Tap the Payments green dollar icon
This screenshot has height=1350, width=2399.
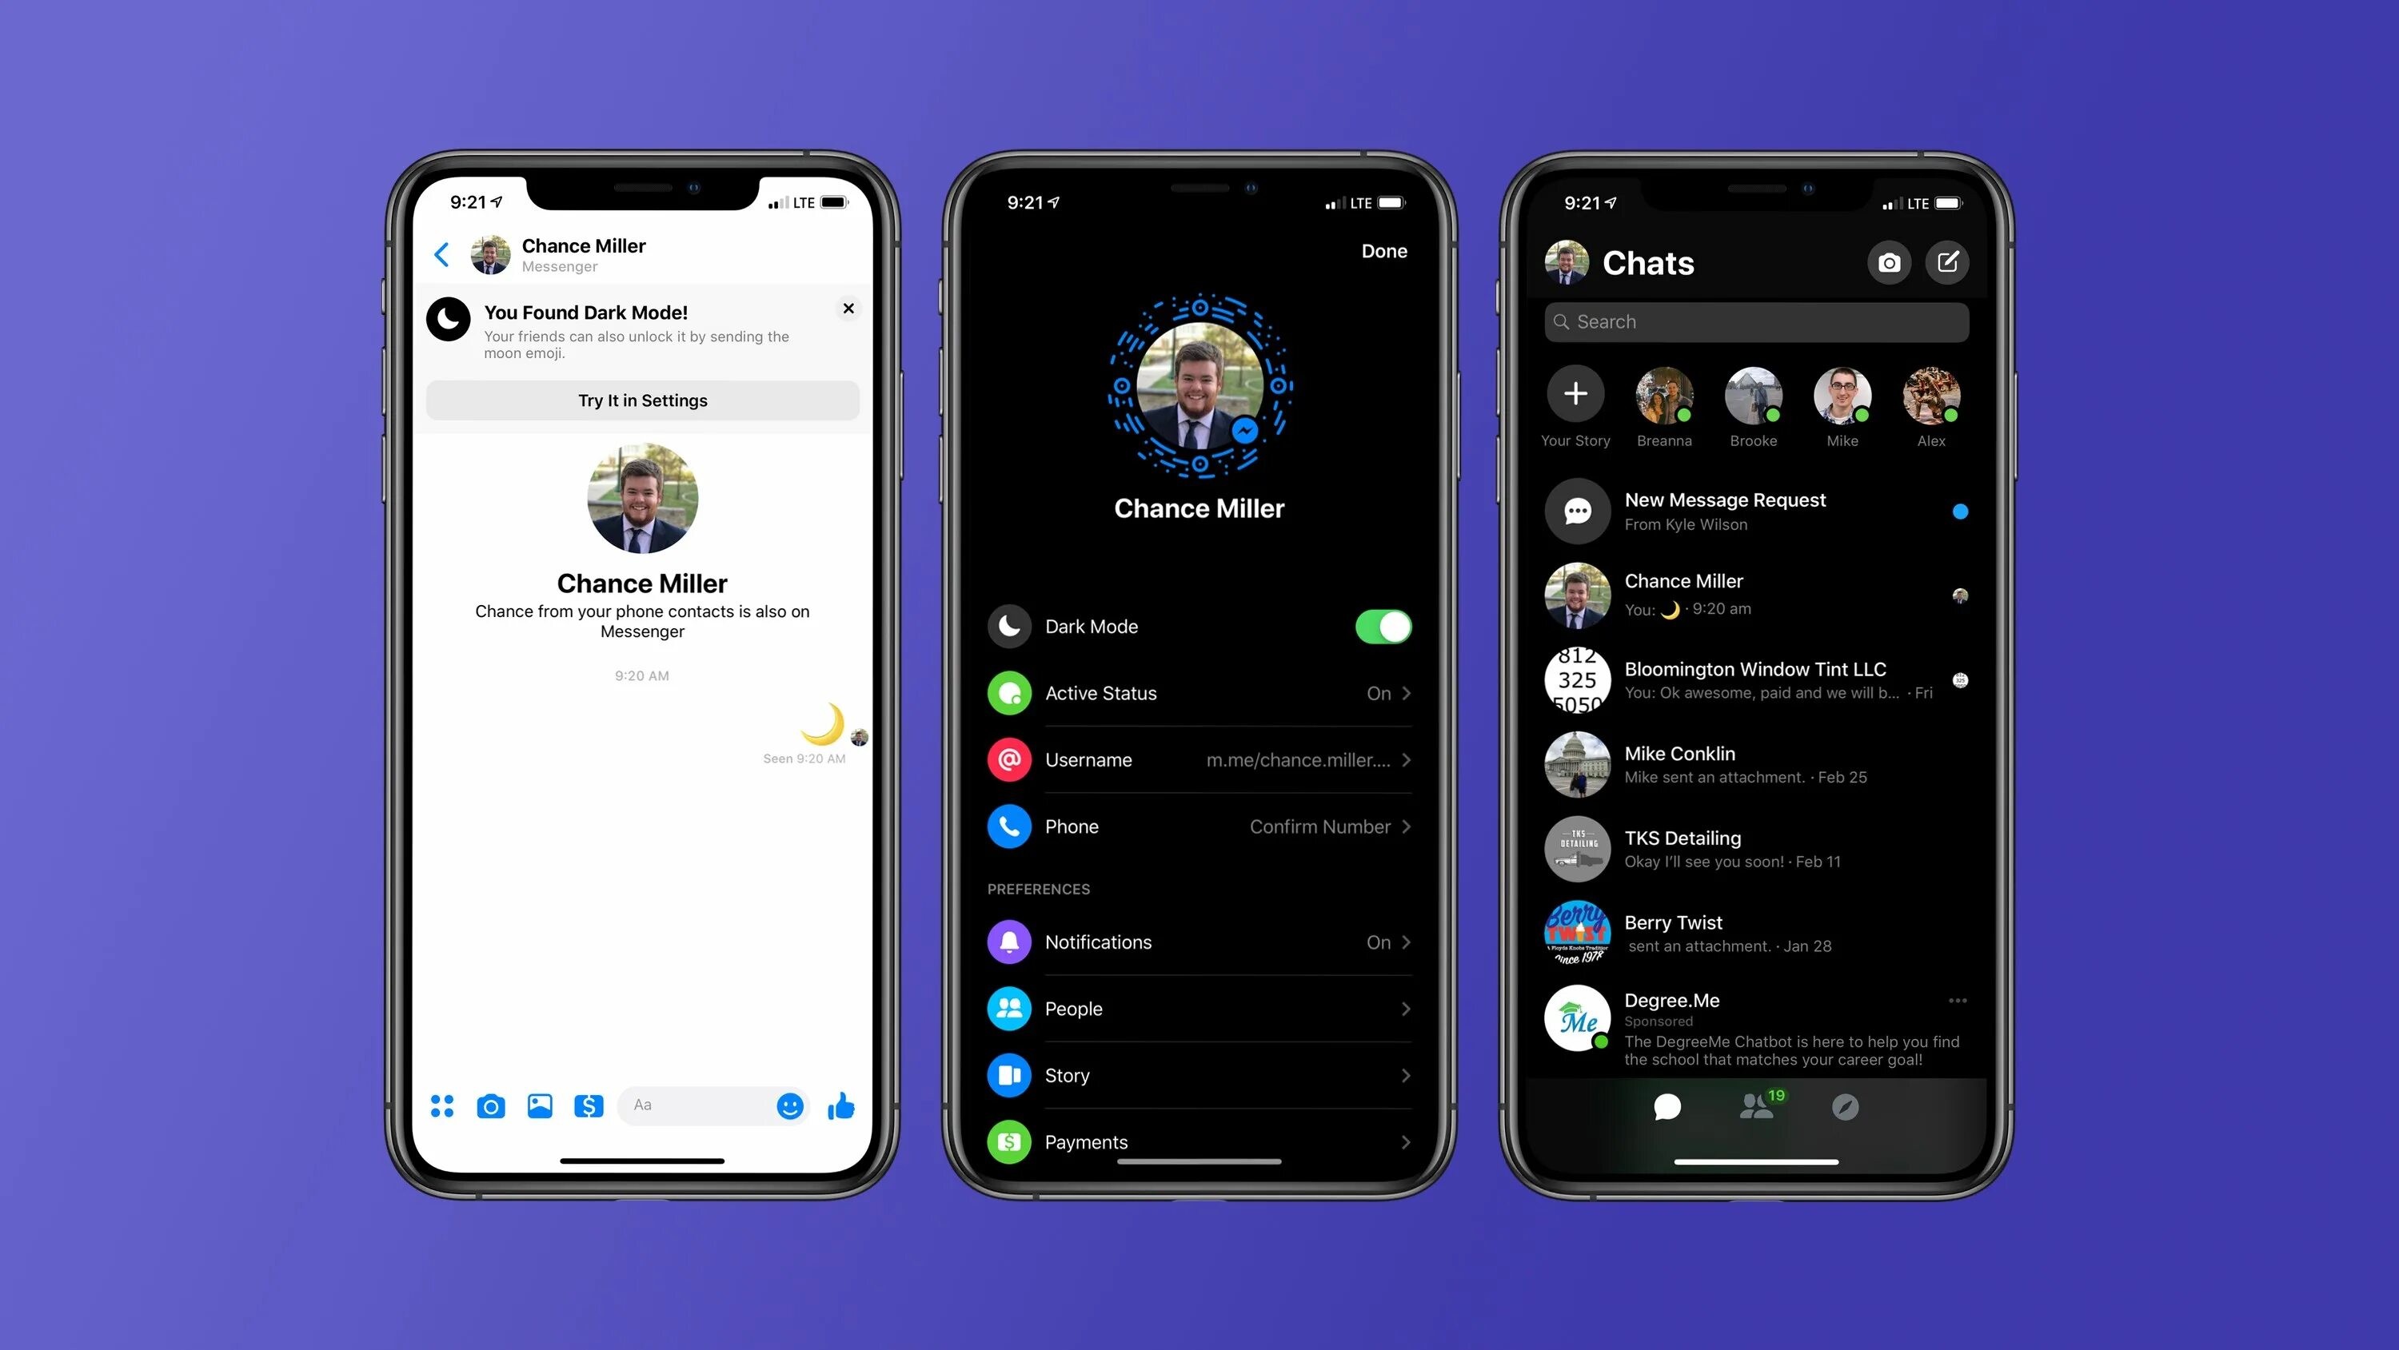click(x=1008, y=1141)
